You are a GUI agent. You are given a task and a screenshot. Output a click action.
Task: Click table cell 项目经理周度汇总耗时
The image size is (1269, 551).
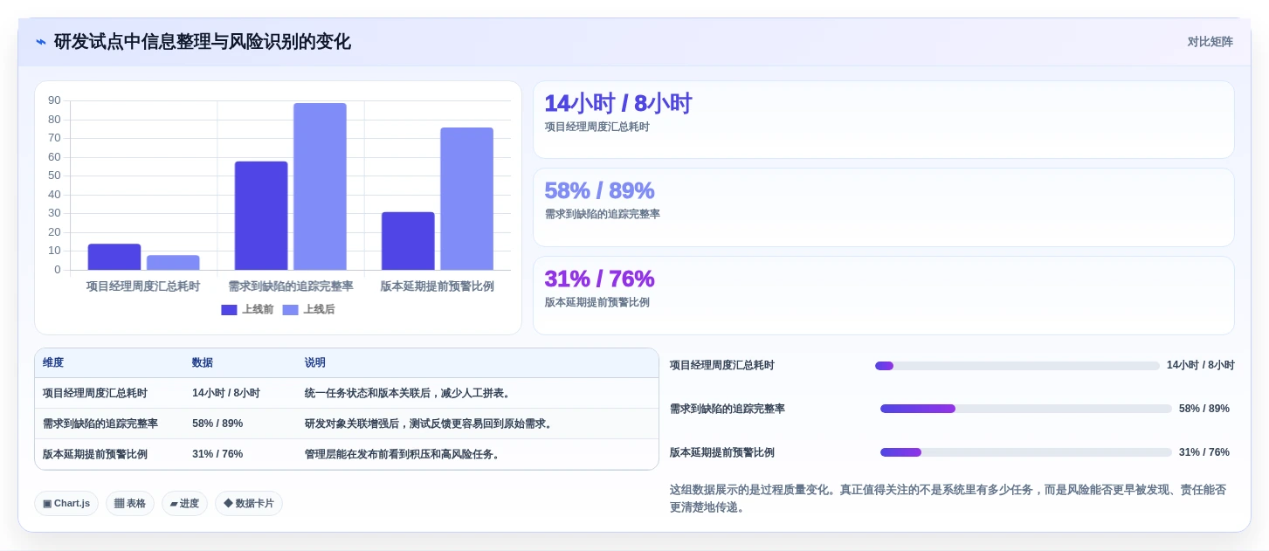[x=95, y=393]
